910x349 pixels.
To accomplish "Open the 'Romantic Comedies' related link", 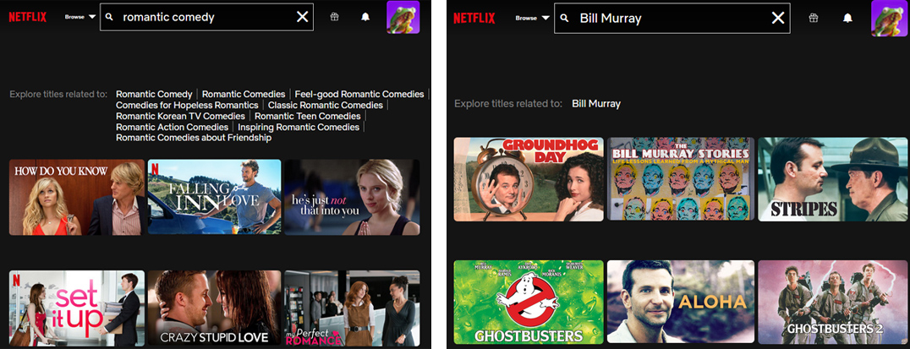I will [244, 94].
